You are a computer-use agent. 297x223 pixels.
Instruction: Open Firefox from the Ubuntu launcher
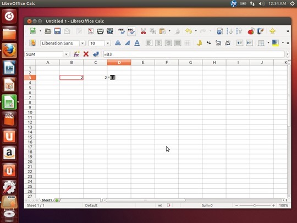coord(9,51)
